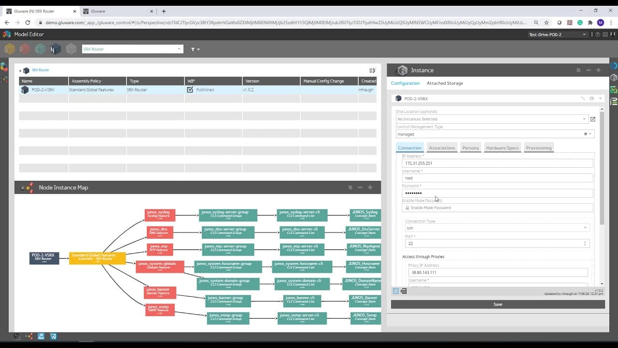Select the gold hexagon model icon
Screen dimensions: 618x348
(x=10, y=49)
